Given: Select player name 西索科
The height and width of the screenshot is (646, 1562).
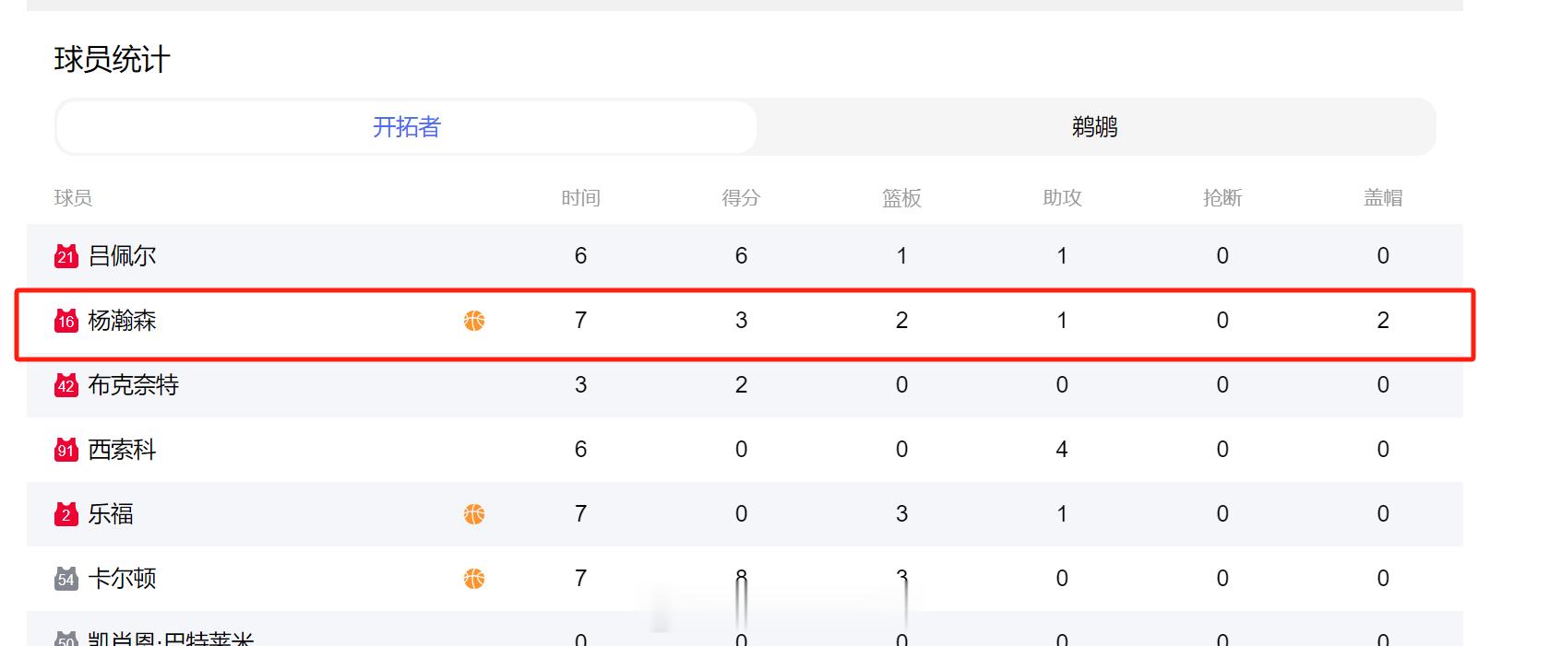Looking at the screenshot, I should point(122,450).
